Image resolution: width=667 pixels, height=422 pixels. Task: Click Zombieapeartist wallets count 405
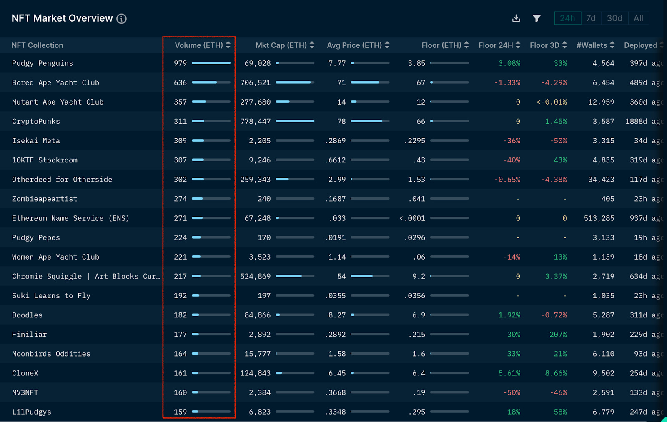608,199
